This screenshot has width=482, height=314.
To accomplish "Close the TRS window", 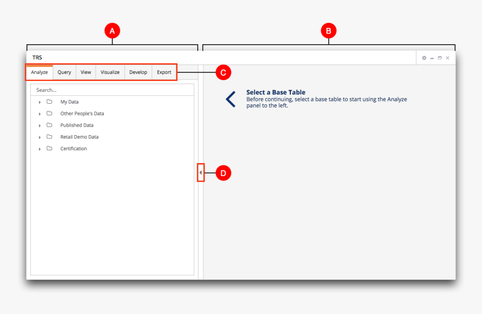I will coord(448,58).
